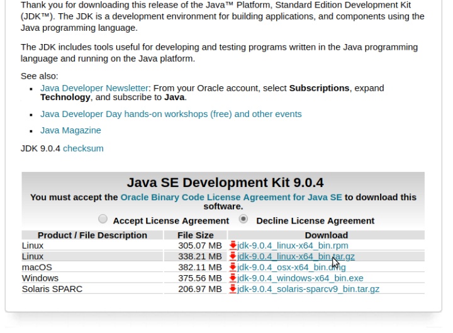Click the Windows product row label

tap(40, 278)
